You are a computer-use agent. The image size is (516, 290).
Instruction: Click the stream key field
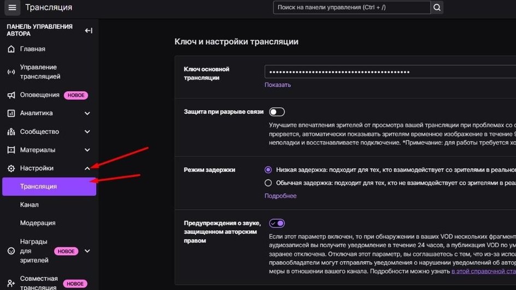point(390,72)
